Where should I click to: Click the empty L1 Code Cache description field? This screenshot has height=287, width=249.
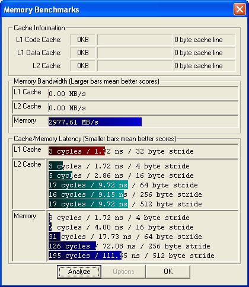135,40
